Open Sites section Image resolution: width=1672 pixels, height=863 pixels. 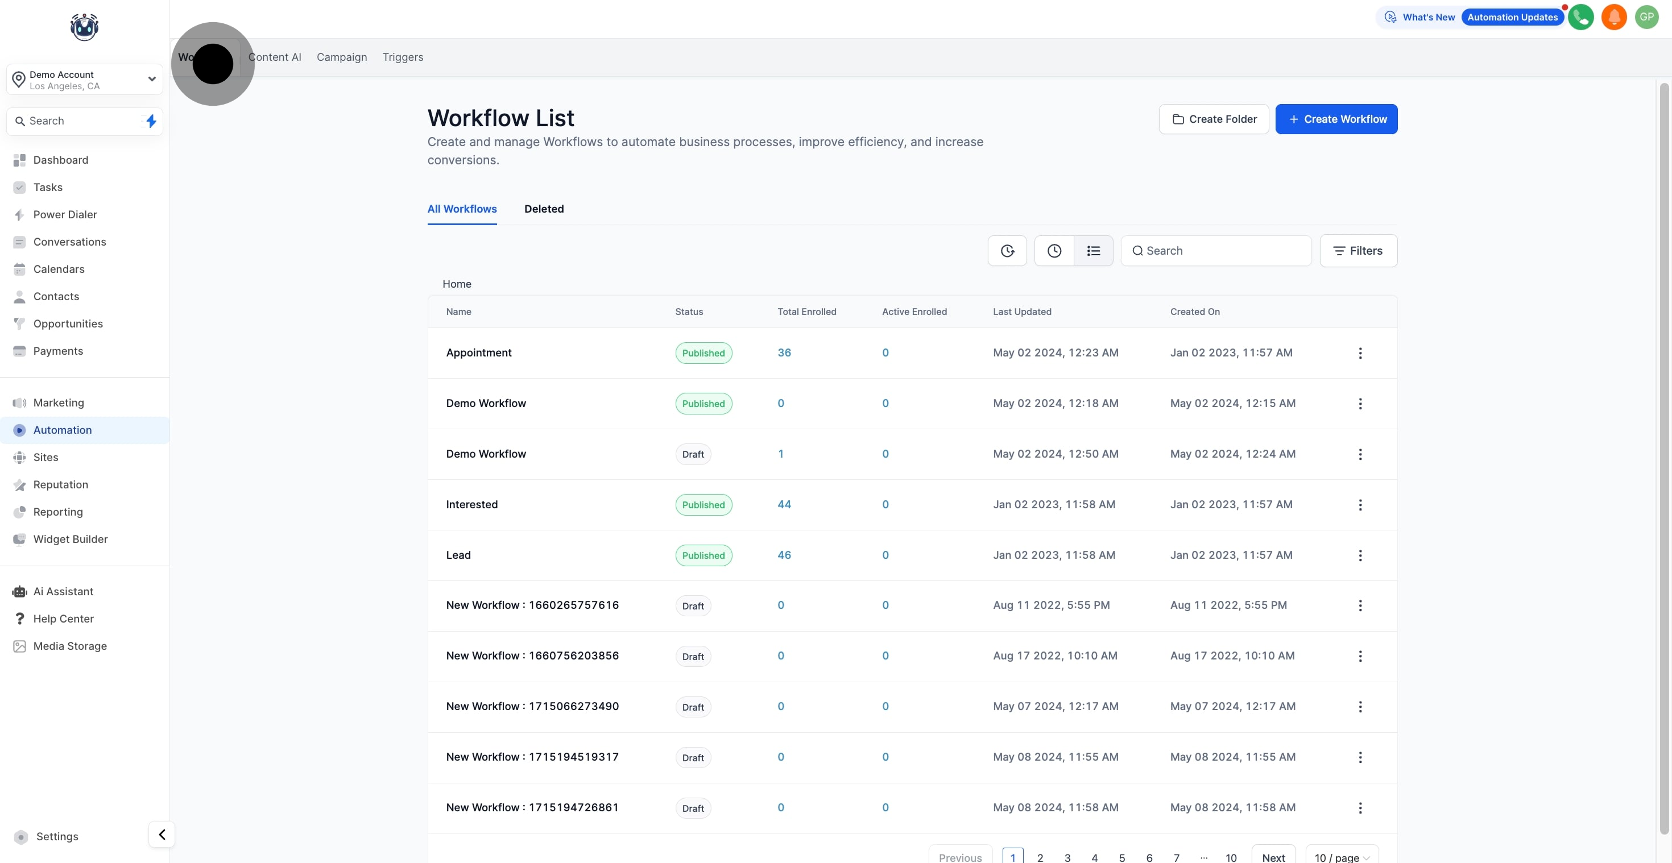(45, 457)
